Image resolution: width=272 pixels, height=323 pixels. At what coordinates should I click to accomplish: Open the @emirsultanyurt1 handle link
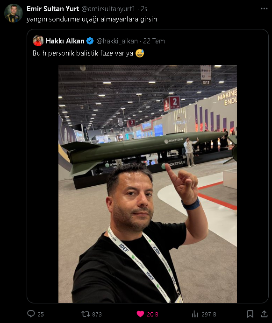point(108,9)
